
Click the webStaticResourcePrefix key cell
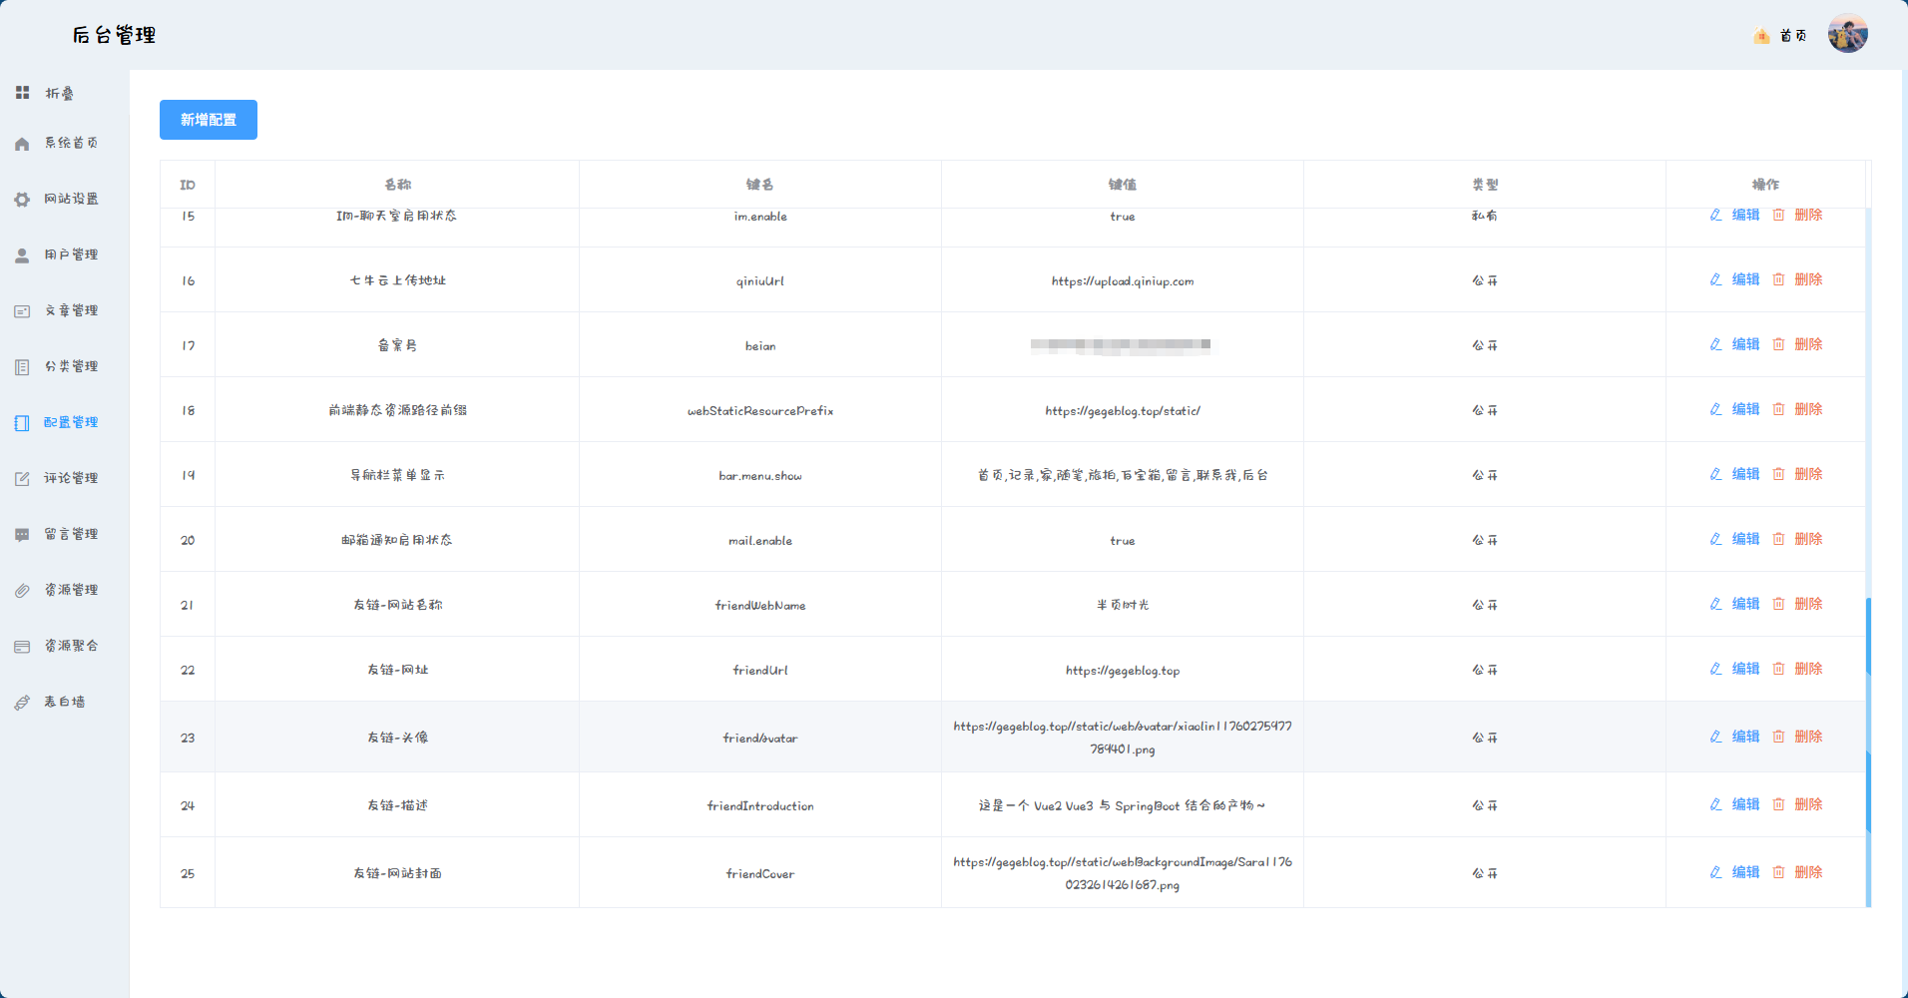click(760, 410)
